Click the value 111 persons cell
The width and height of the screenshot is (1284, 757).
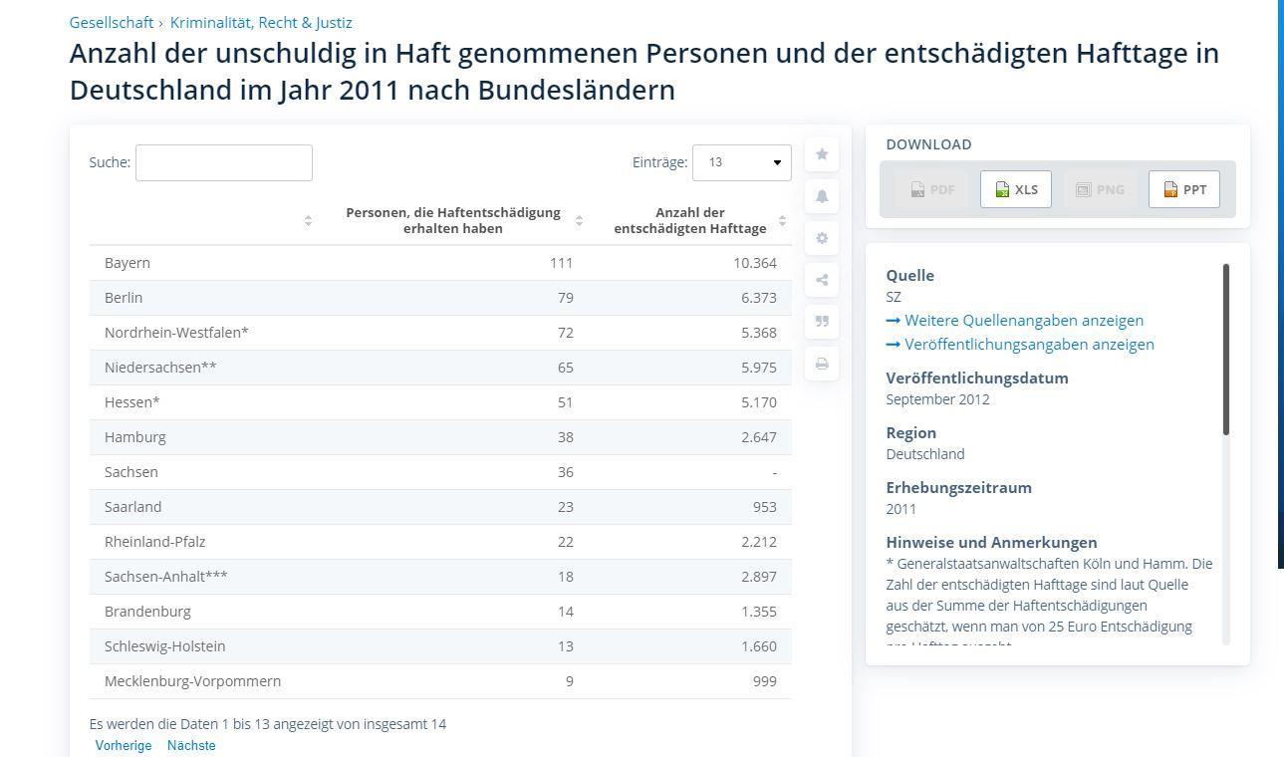(561, 263)
